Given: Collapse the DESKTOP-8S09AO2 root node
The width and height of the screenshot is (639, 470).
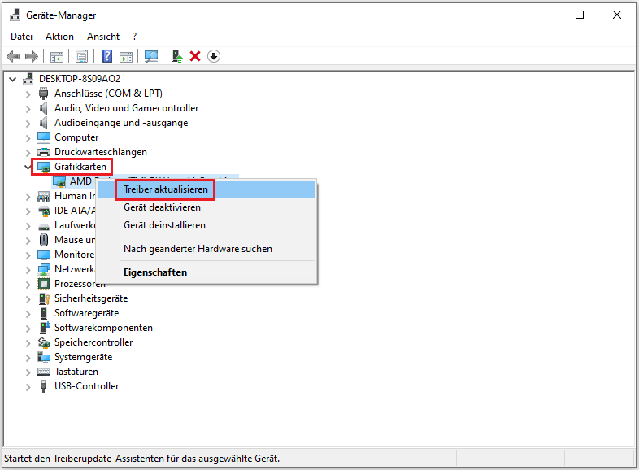Looking at the screenshot, I should (13, 79).
